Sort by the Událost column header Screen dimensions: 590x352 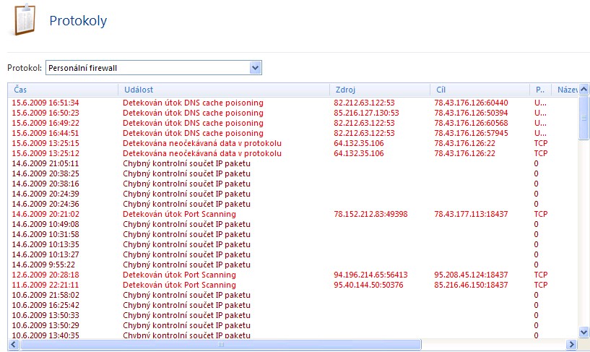point(224,90)
